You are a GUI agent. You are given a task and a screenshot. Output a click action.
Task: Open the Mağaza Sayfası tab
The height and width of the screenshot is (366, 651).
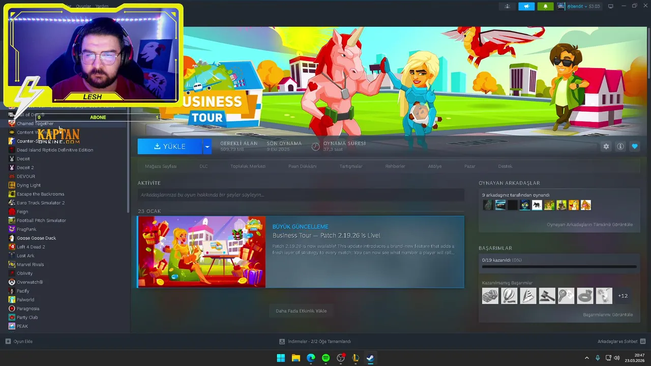(161, 166)
